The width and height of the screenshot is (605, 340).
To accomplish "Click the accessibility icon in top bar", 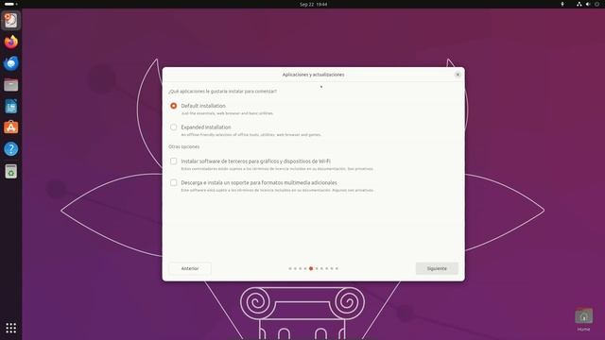I will click(562, 4).
